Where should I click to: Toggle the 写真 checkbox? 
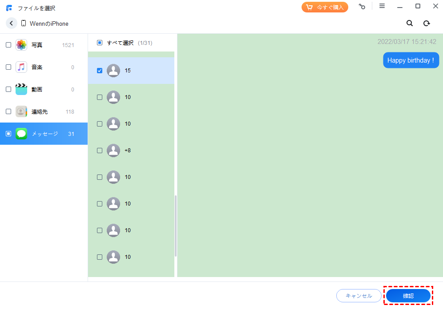tap(8, 45)
